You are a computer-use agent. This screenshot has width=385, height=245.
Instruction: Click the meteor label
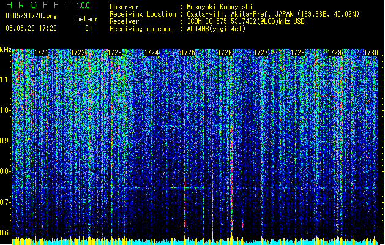(x=87, y=19)
